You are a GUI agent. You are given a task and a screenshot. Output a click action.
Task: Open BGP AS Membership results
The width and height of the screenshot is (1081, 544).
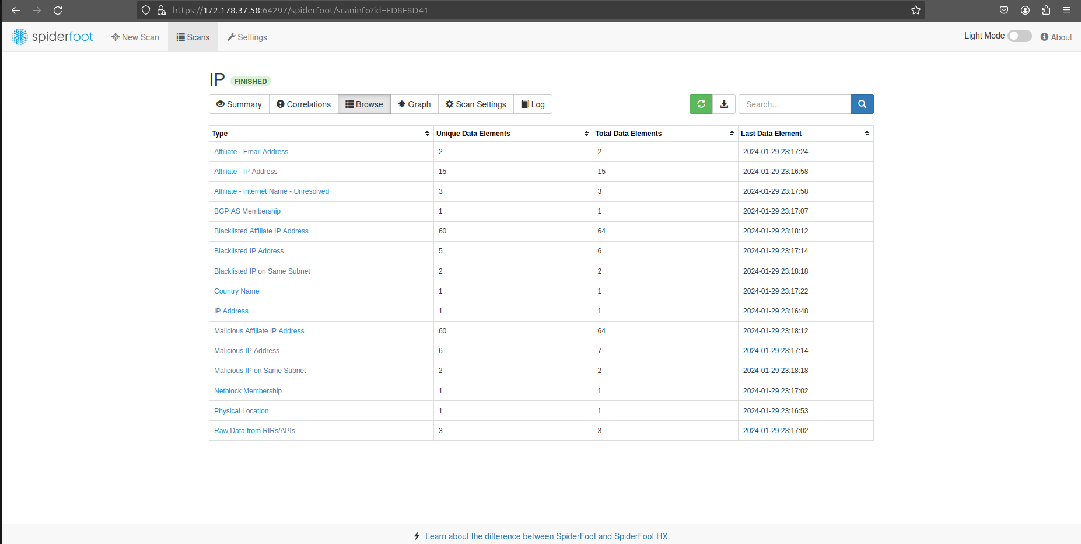247,211
